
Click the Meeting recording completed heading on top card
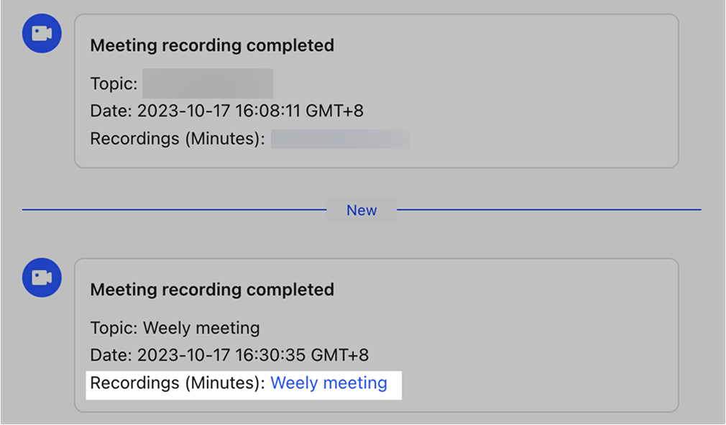tap(212, 45)
